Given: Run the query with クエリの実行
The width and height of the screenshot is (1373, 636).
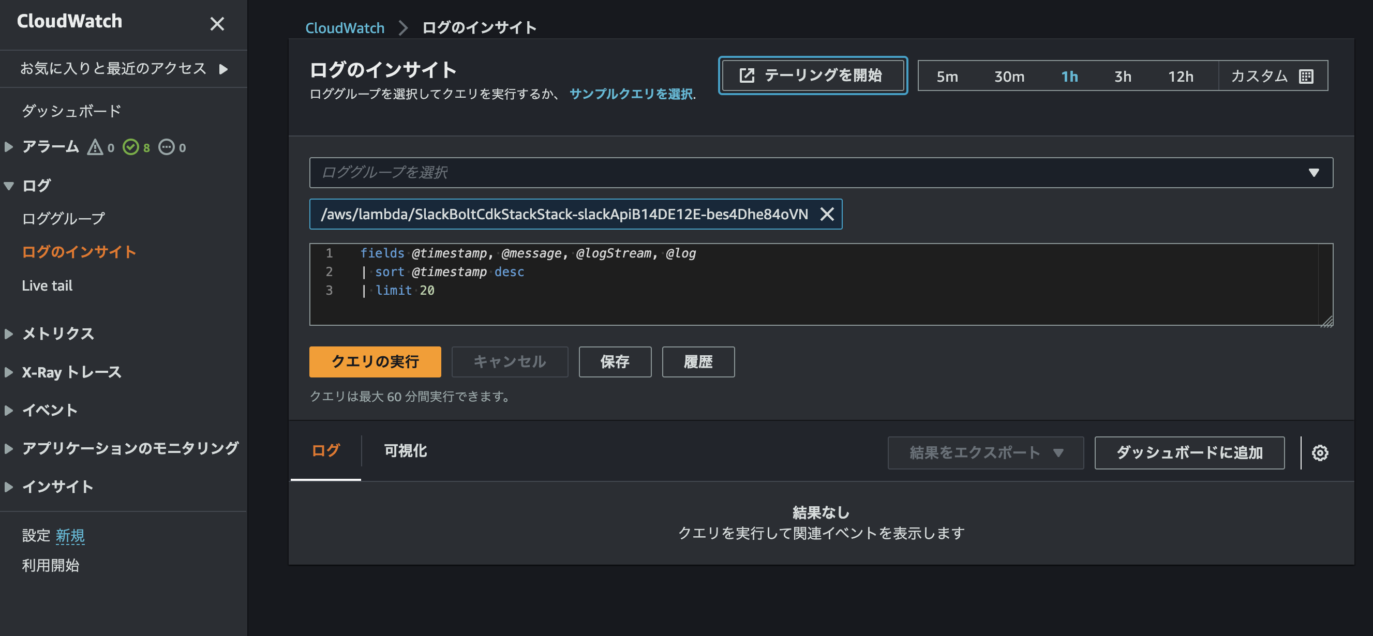Looking at the screenshot, I should coord(375,361).
